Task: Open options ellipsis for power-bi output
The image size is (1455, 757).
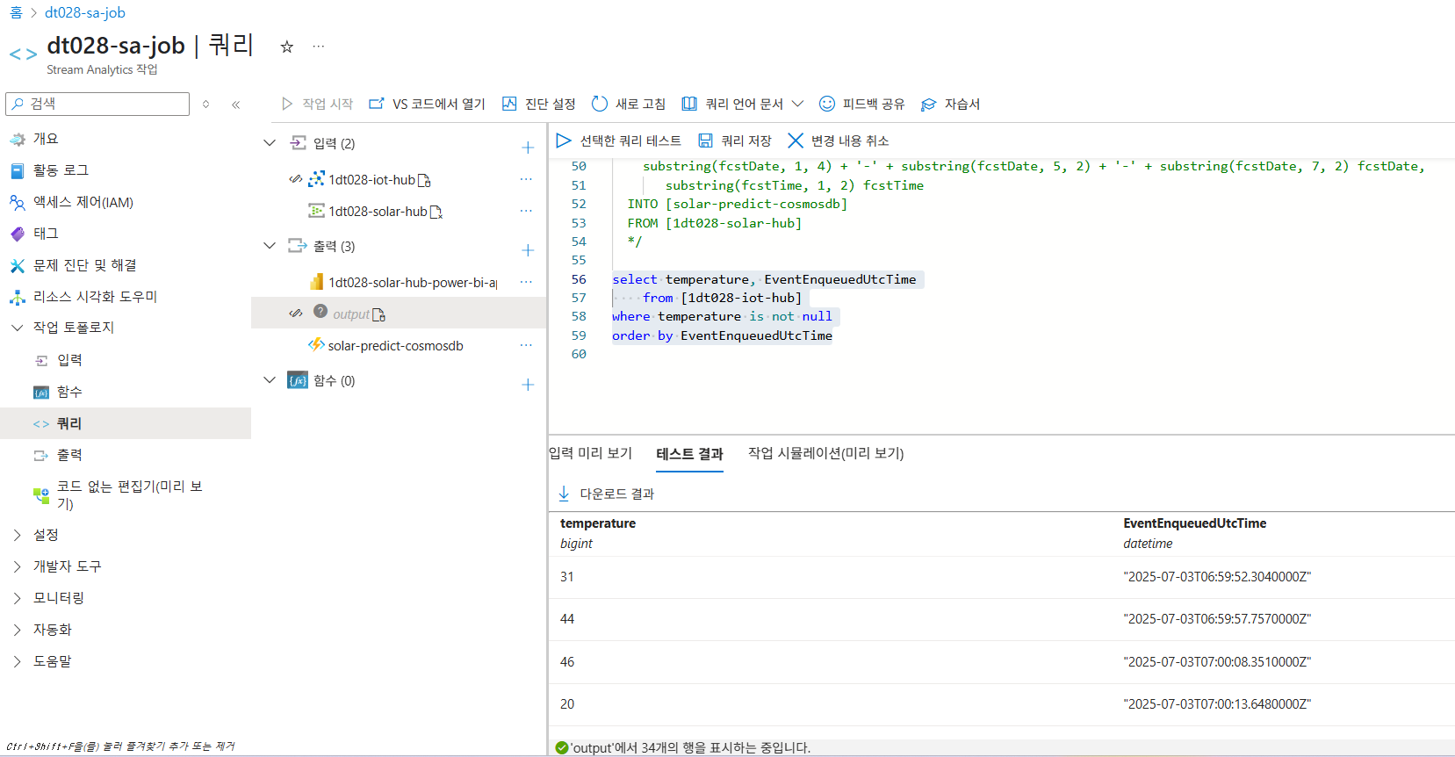Action: [x=526, y=282]
